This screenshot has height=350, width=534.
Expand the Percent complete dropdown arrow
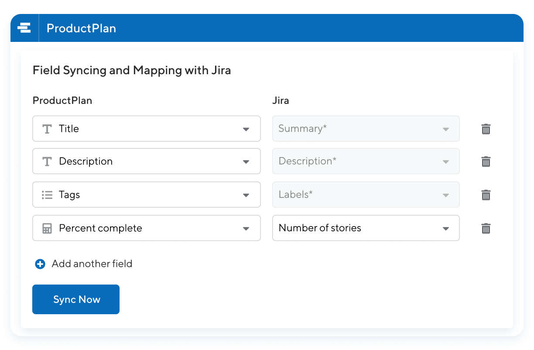click(246, 229)
